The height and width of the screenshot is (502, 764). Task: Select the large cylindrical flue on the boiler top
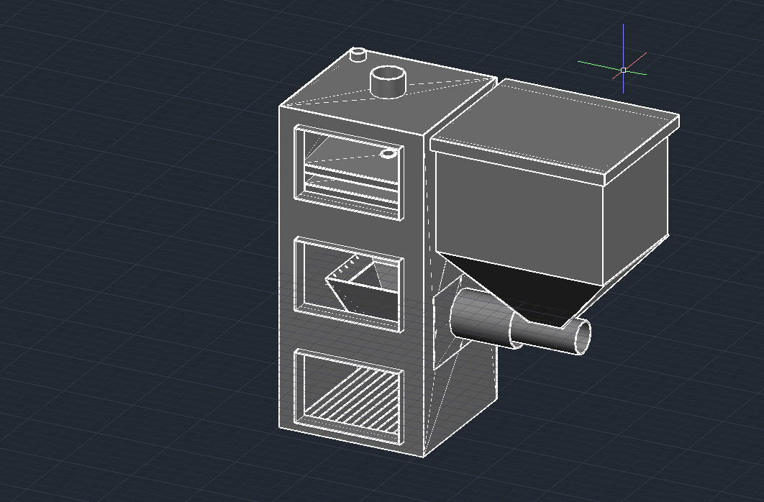(x=388, y=82)
